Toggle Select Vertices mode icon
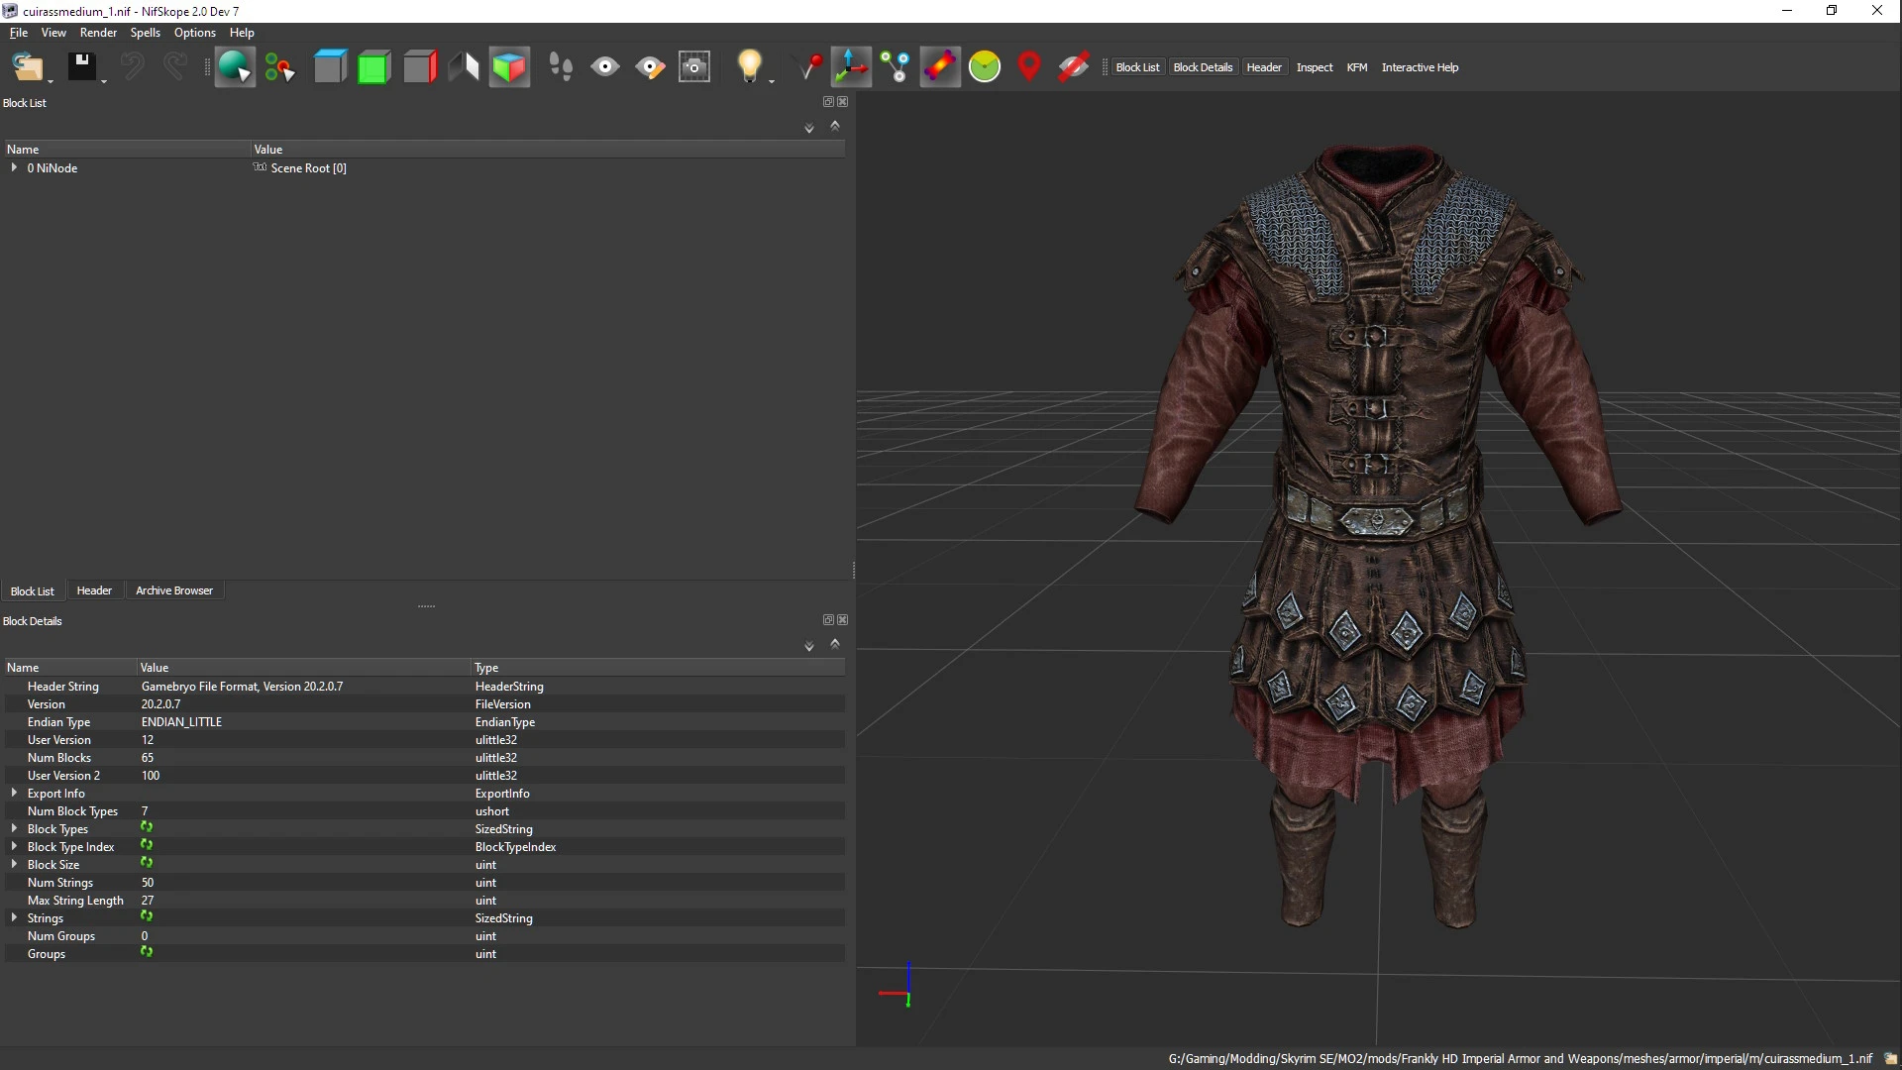The width and height of the screenshot is (1902, 1070). [x=280, y=67]
